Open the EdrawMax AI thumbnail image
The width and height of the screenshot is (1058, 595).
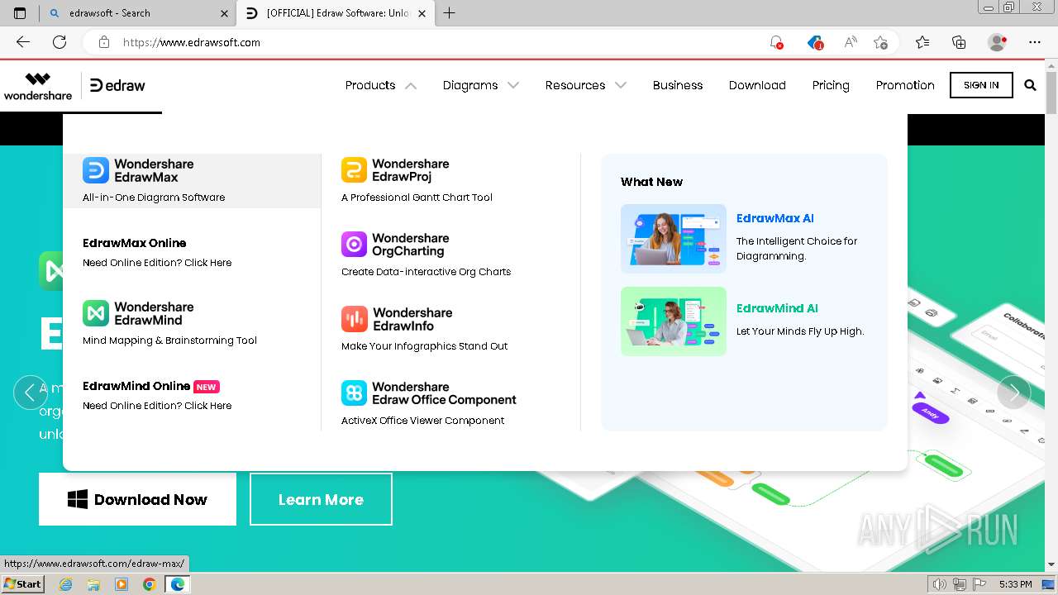pyautogui.click(x=674, y=239)
